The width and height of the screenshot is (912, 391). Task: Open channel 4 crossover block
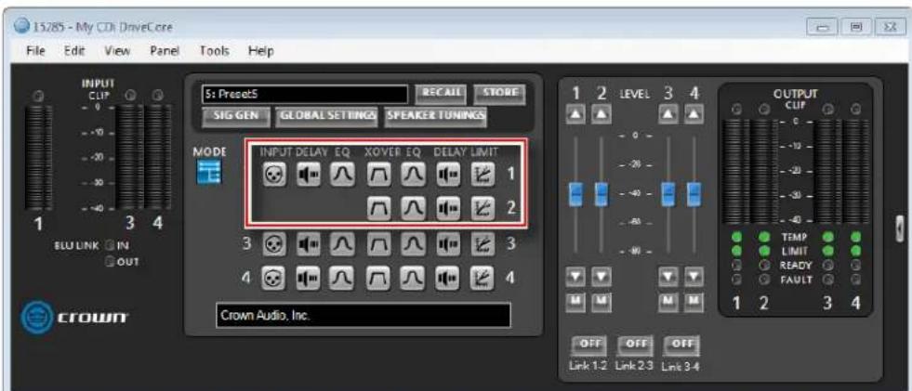click(x=378, y=278)
